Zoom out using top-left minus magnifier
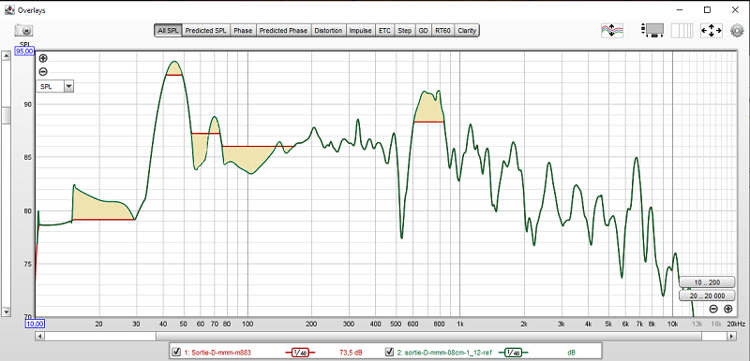This screenshot has width=750, height=361. click(43, 72)
